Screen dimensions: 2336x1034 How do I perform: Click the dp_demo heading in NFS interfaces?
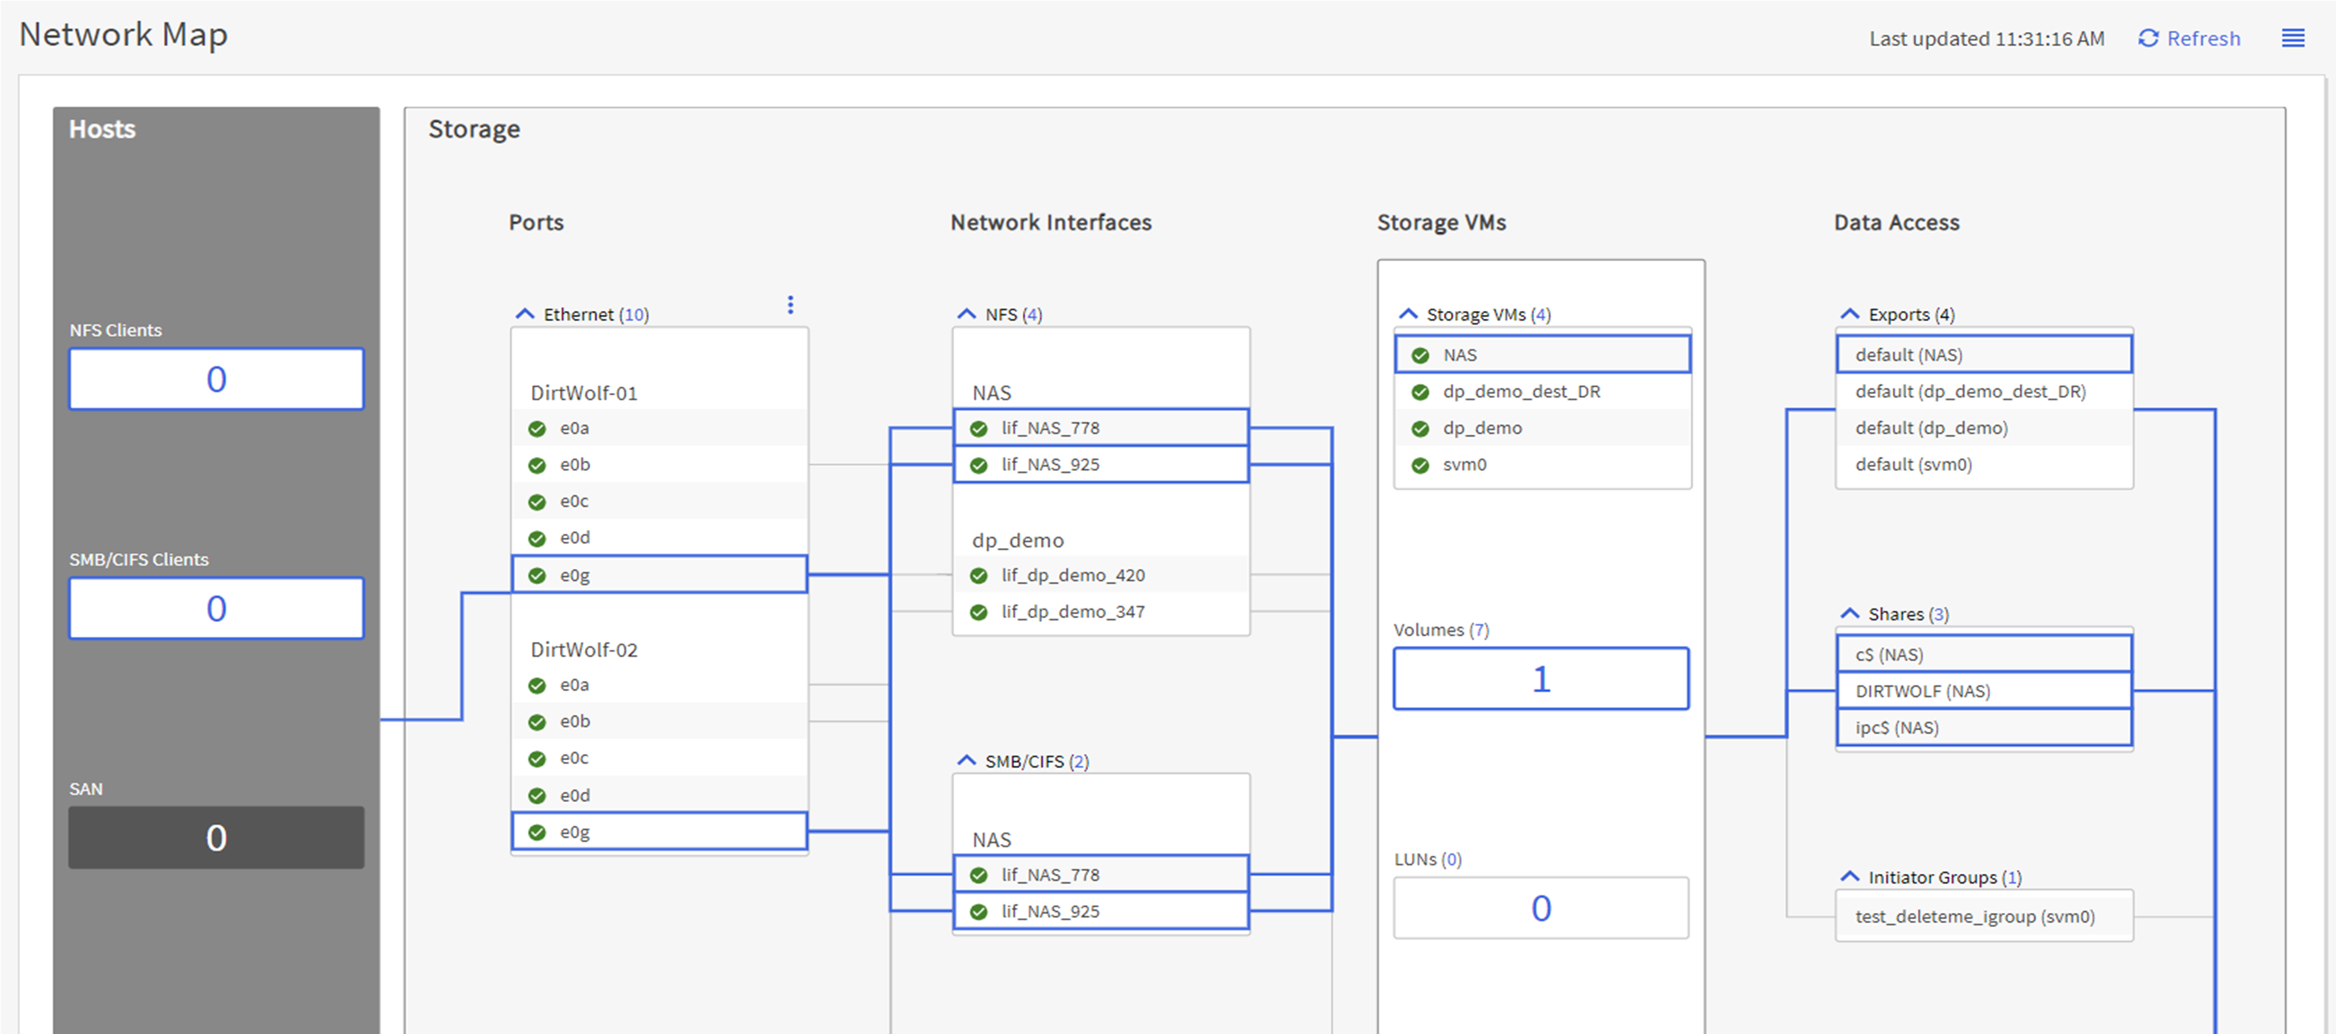[x=1017, y=540]
